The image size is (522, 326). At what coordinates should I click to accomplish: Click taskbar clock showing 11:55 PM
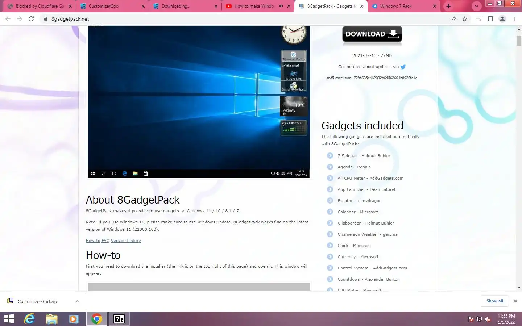(x=506, y=319)
